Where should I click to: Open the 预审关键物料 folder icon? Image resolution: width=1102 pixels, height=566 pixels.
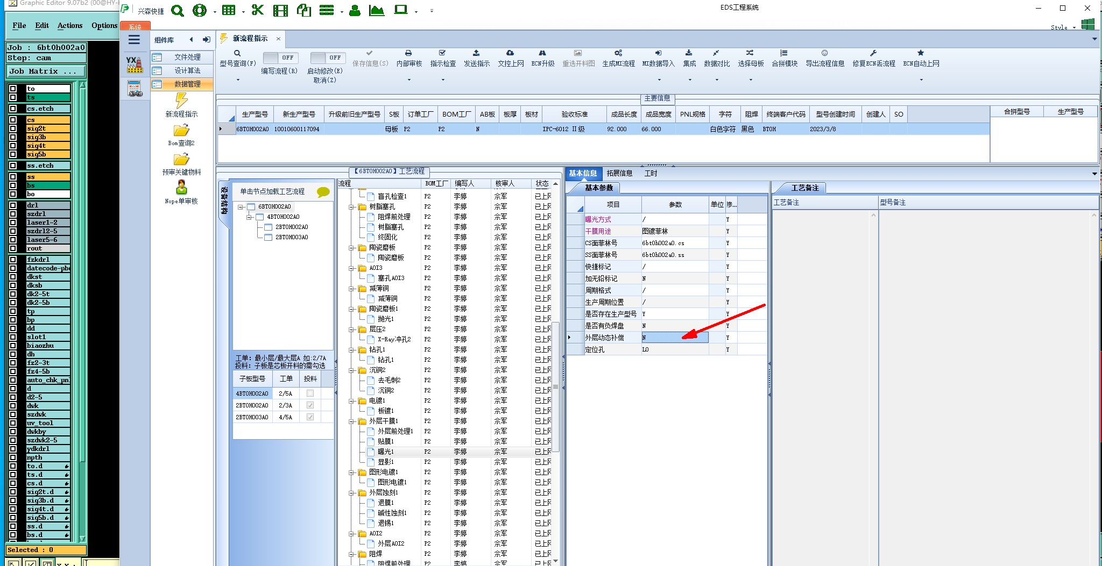coord(181,160)
